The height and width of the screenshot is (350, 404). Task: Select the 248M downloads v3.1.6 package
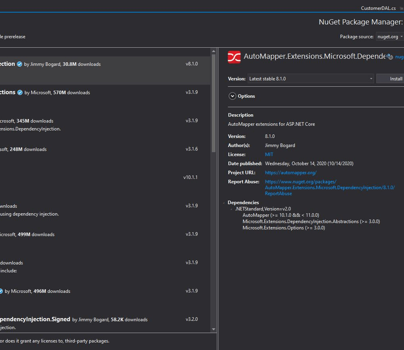point(105,155)
